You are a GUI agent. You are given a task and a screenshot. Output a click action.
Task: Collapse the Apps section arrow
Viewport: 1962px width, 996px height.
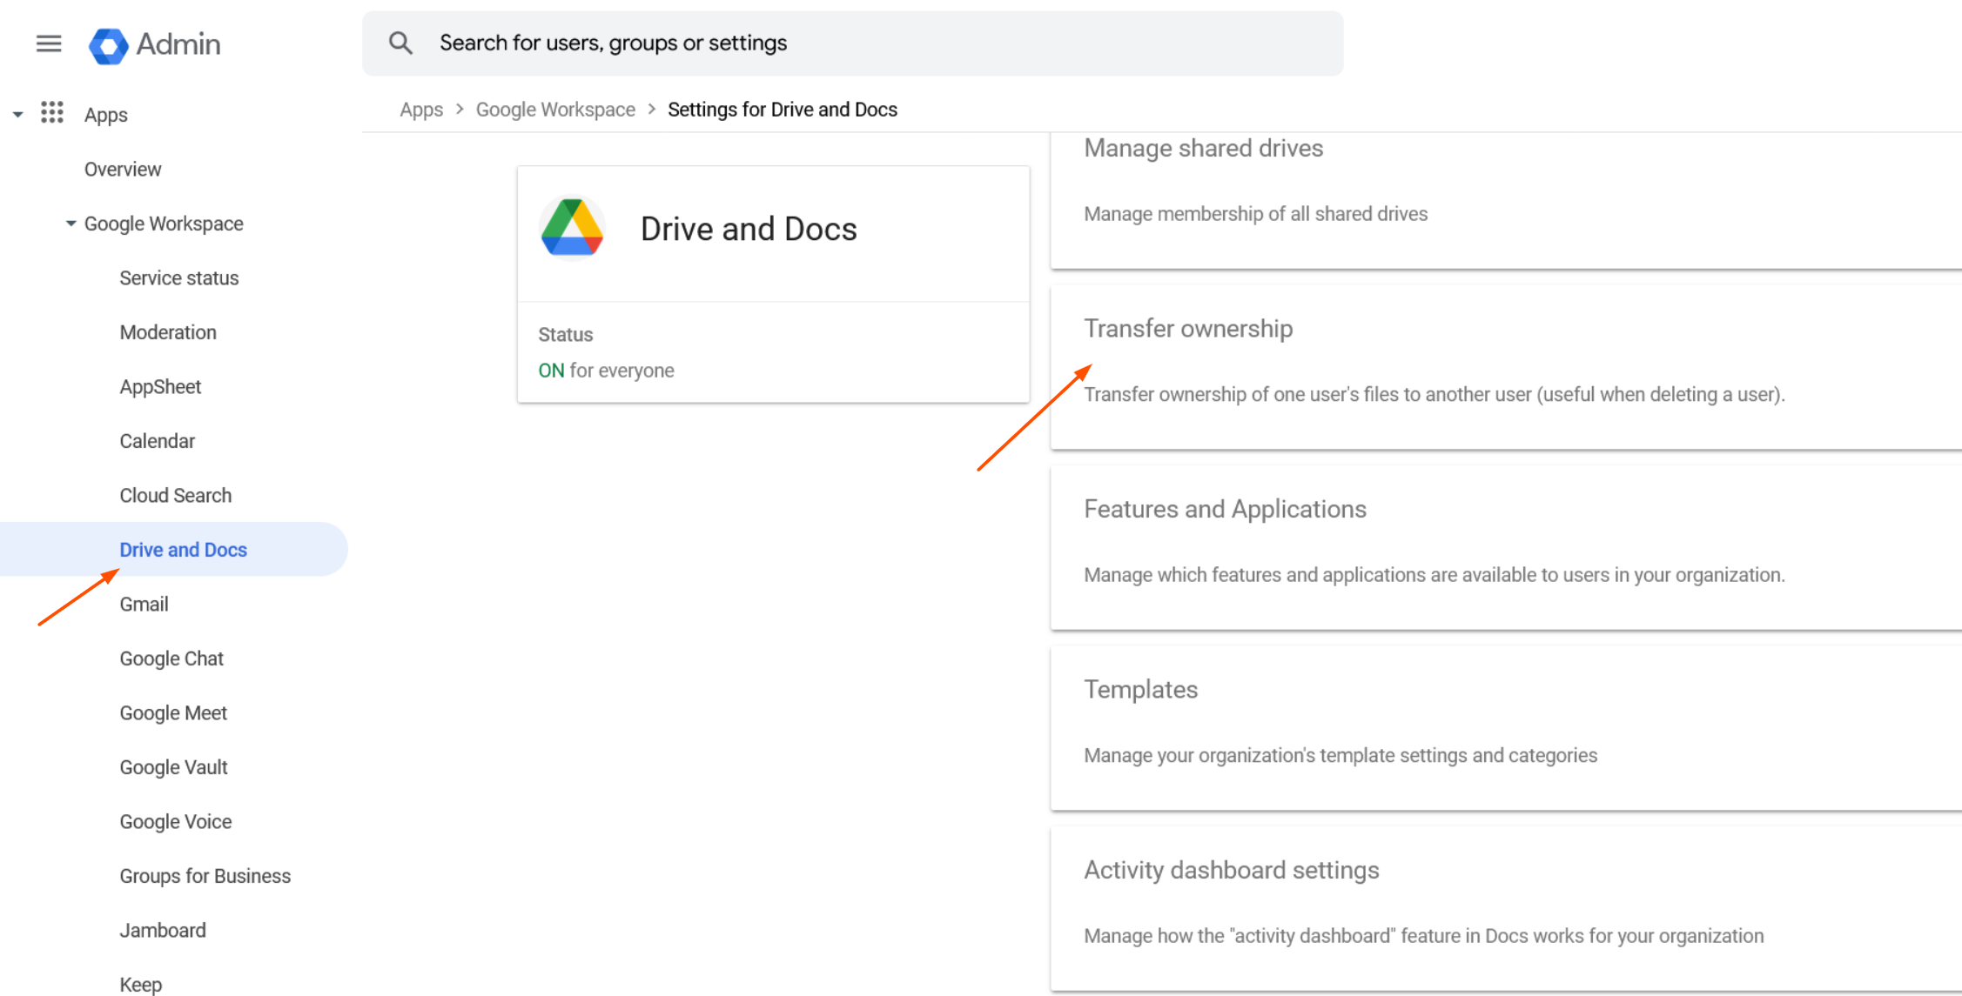point(17,115)
